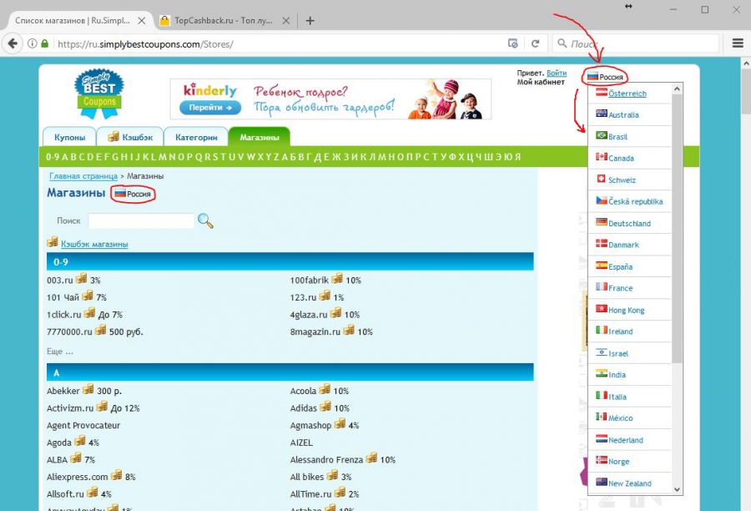
Task: Click the México flag icon
Action: click(602, 417)
